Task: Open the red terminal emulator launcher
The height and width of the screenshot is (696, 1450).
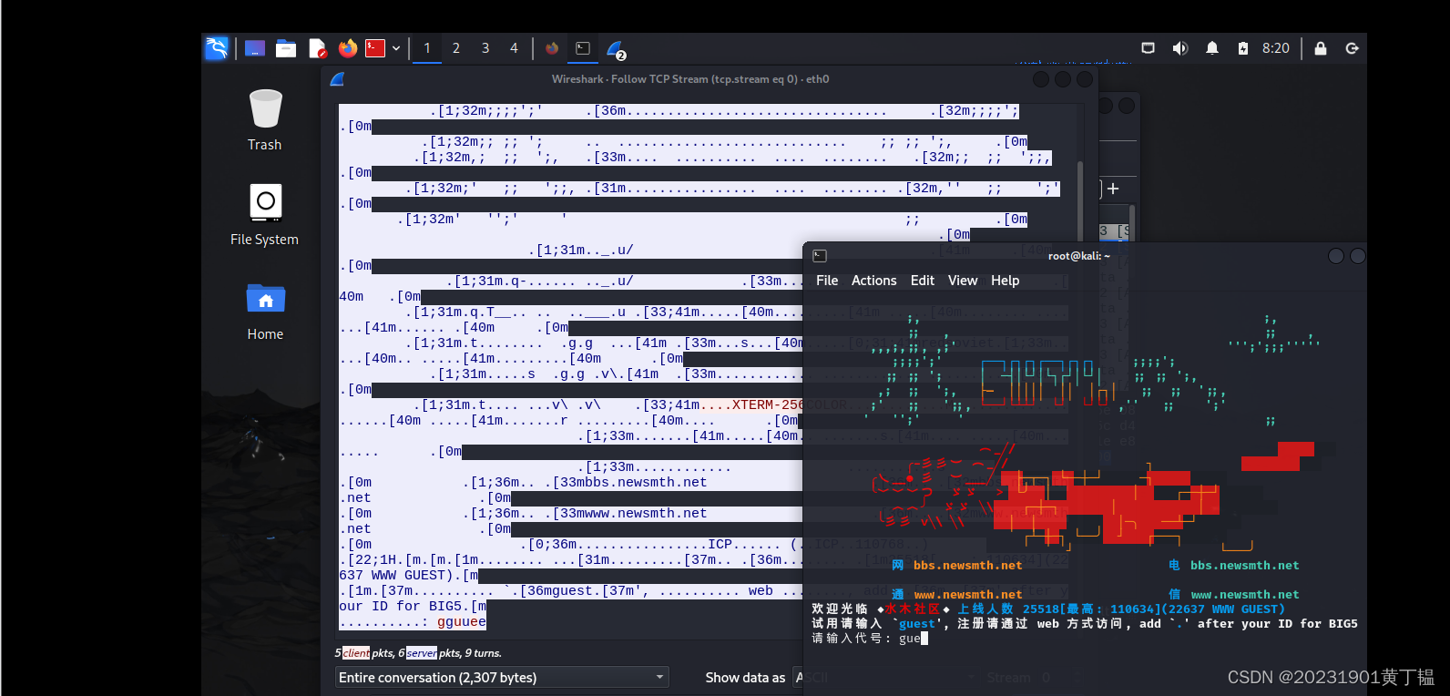Action: coord(375,48)
